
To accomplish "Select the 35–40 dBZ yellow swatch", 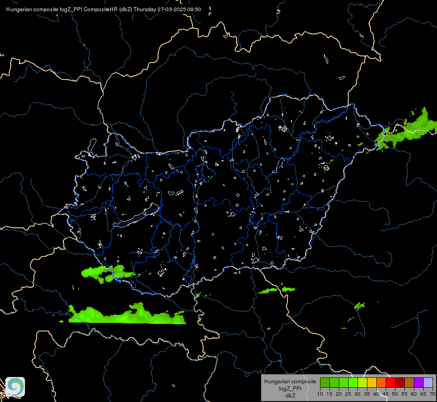I will tap(372, 382).
